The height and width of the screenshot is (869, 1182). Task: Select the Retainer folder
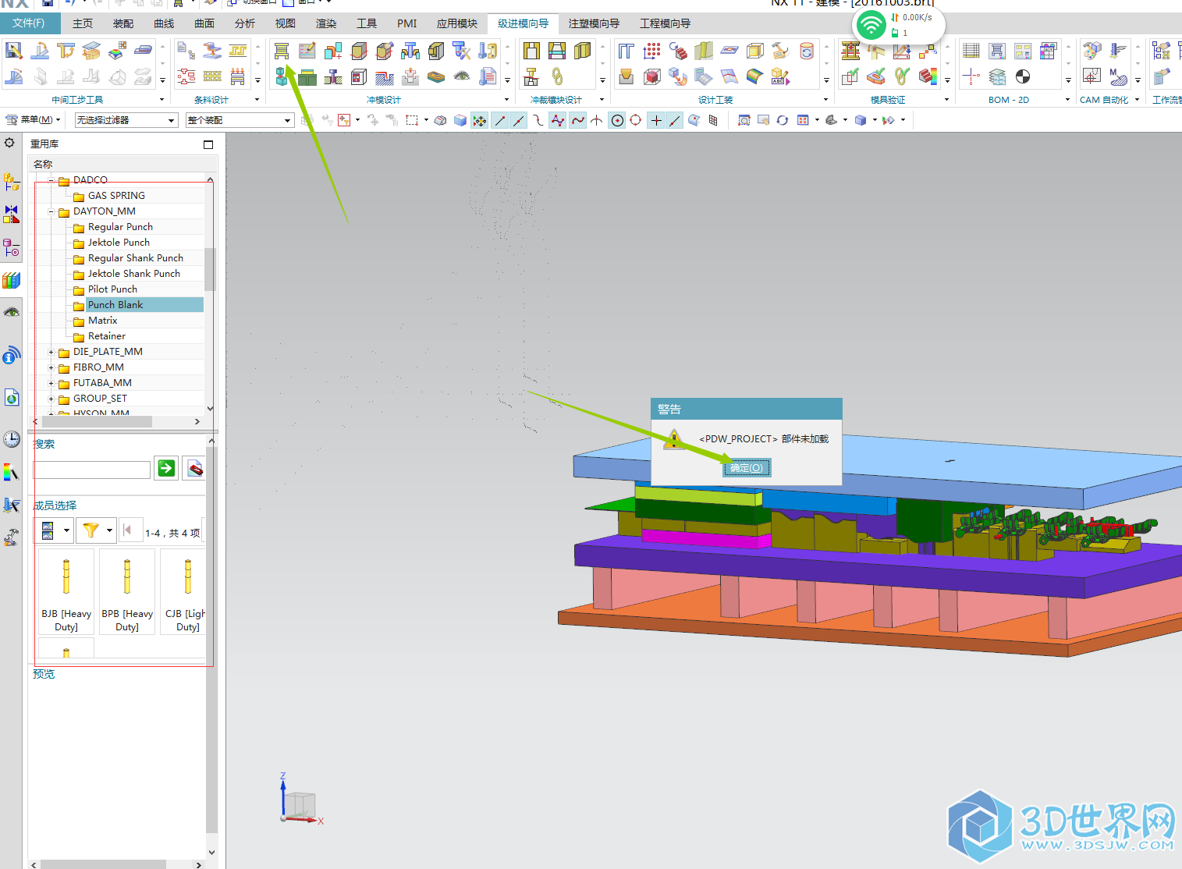pyautogui.click(x=107, y=336)
